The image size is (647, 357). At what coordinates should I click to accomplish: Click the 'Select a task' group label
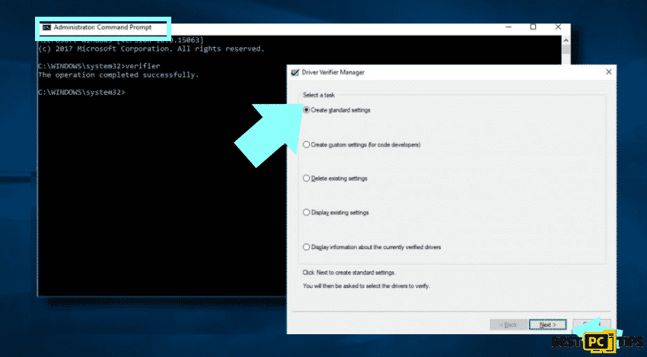(x=318, y=95)
